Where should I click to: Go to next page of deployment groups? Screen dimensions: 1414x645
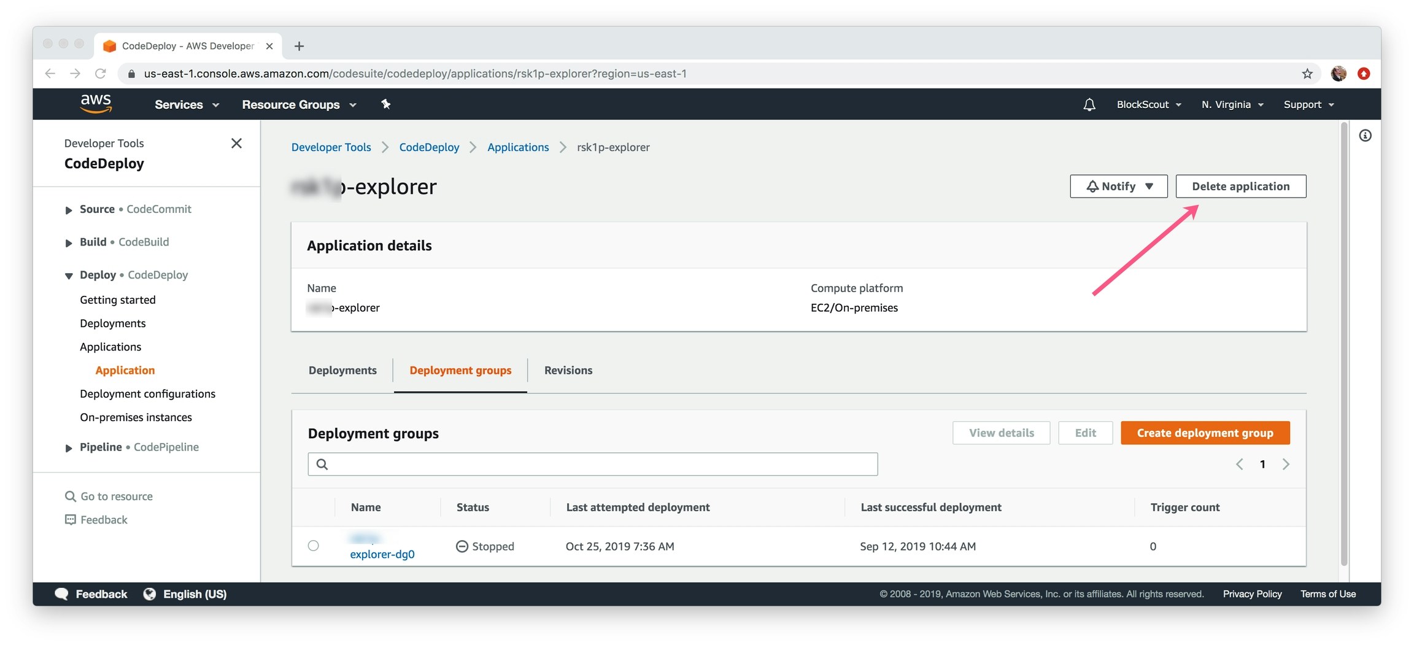click(x=1286, y=464)
